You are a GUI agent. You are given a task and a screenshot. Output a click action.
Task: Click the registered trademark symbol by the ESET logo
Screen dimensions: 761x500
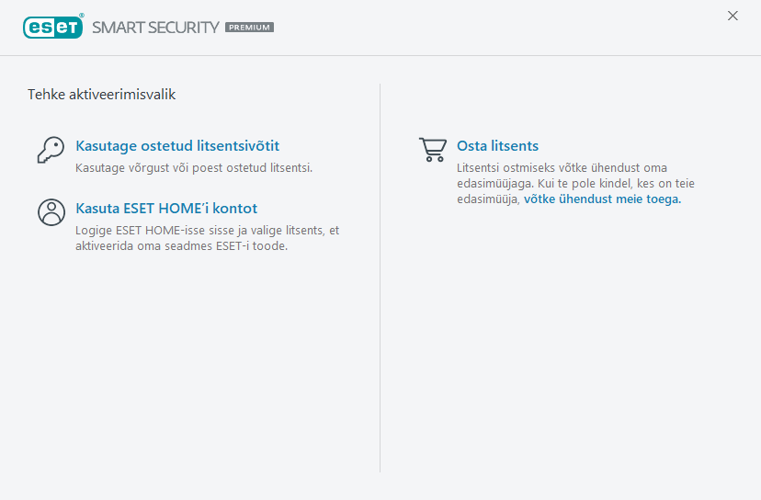pos(82,16)
